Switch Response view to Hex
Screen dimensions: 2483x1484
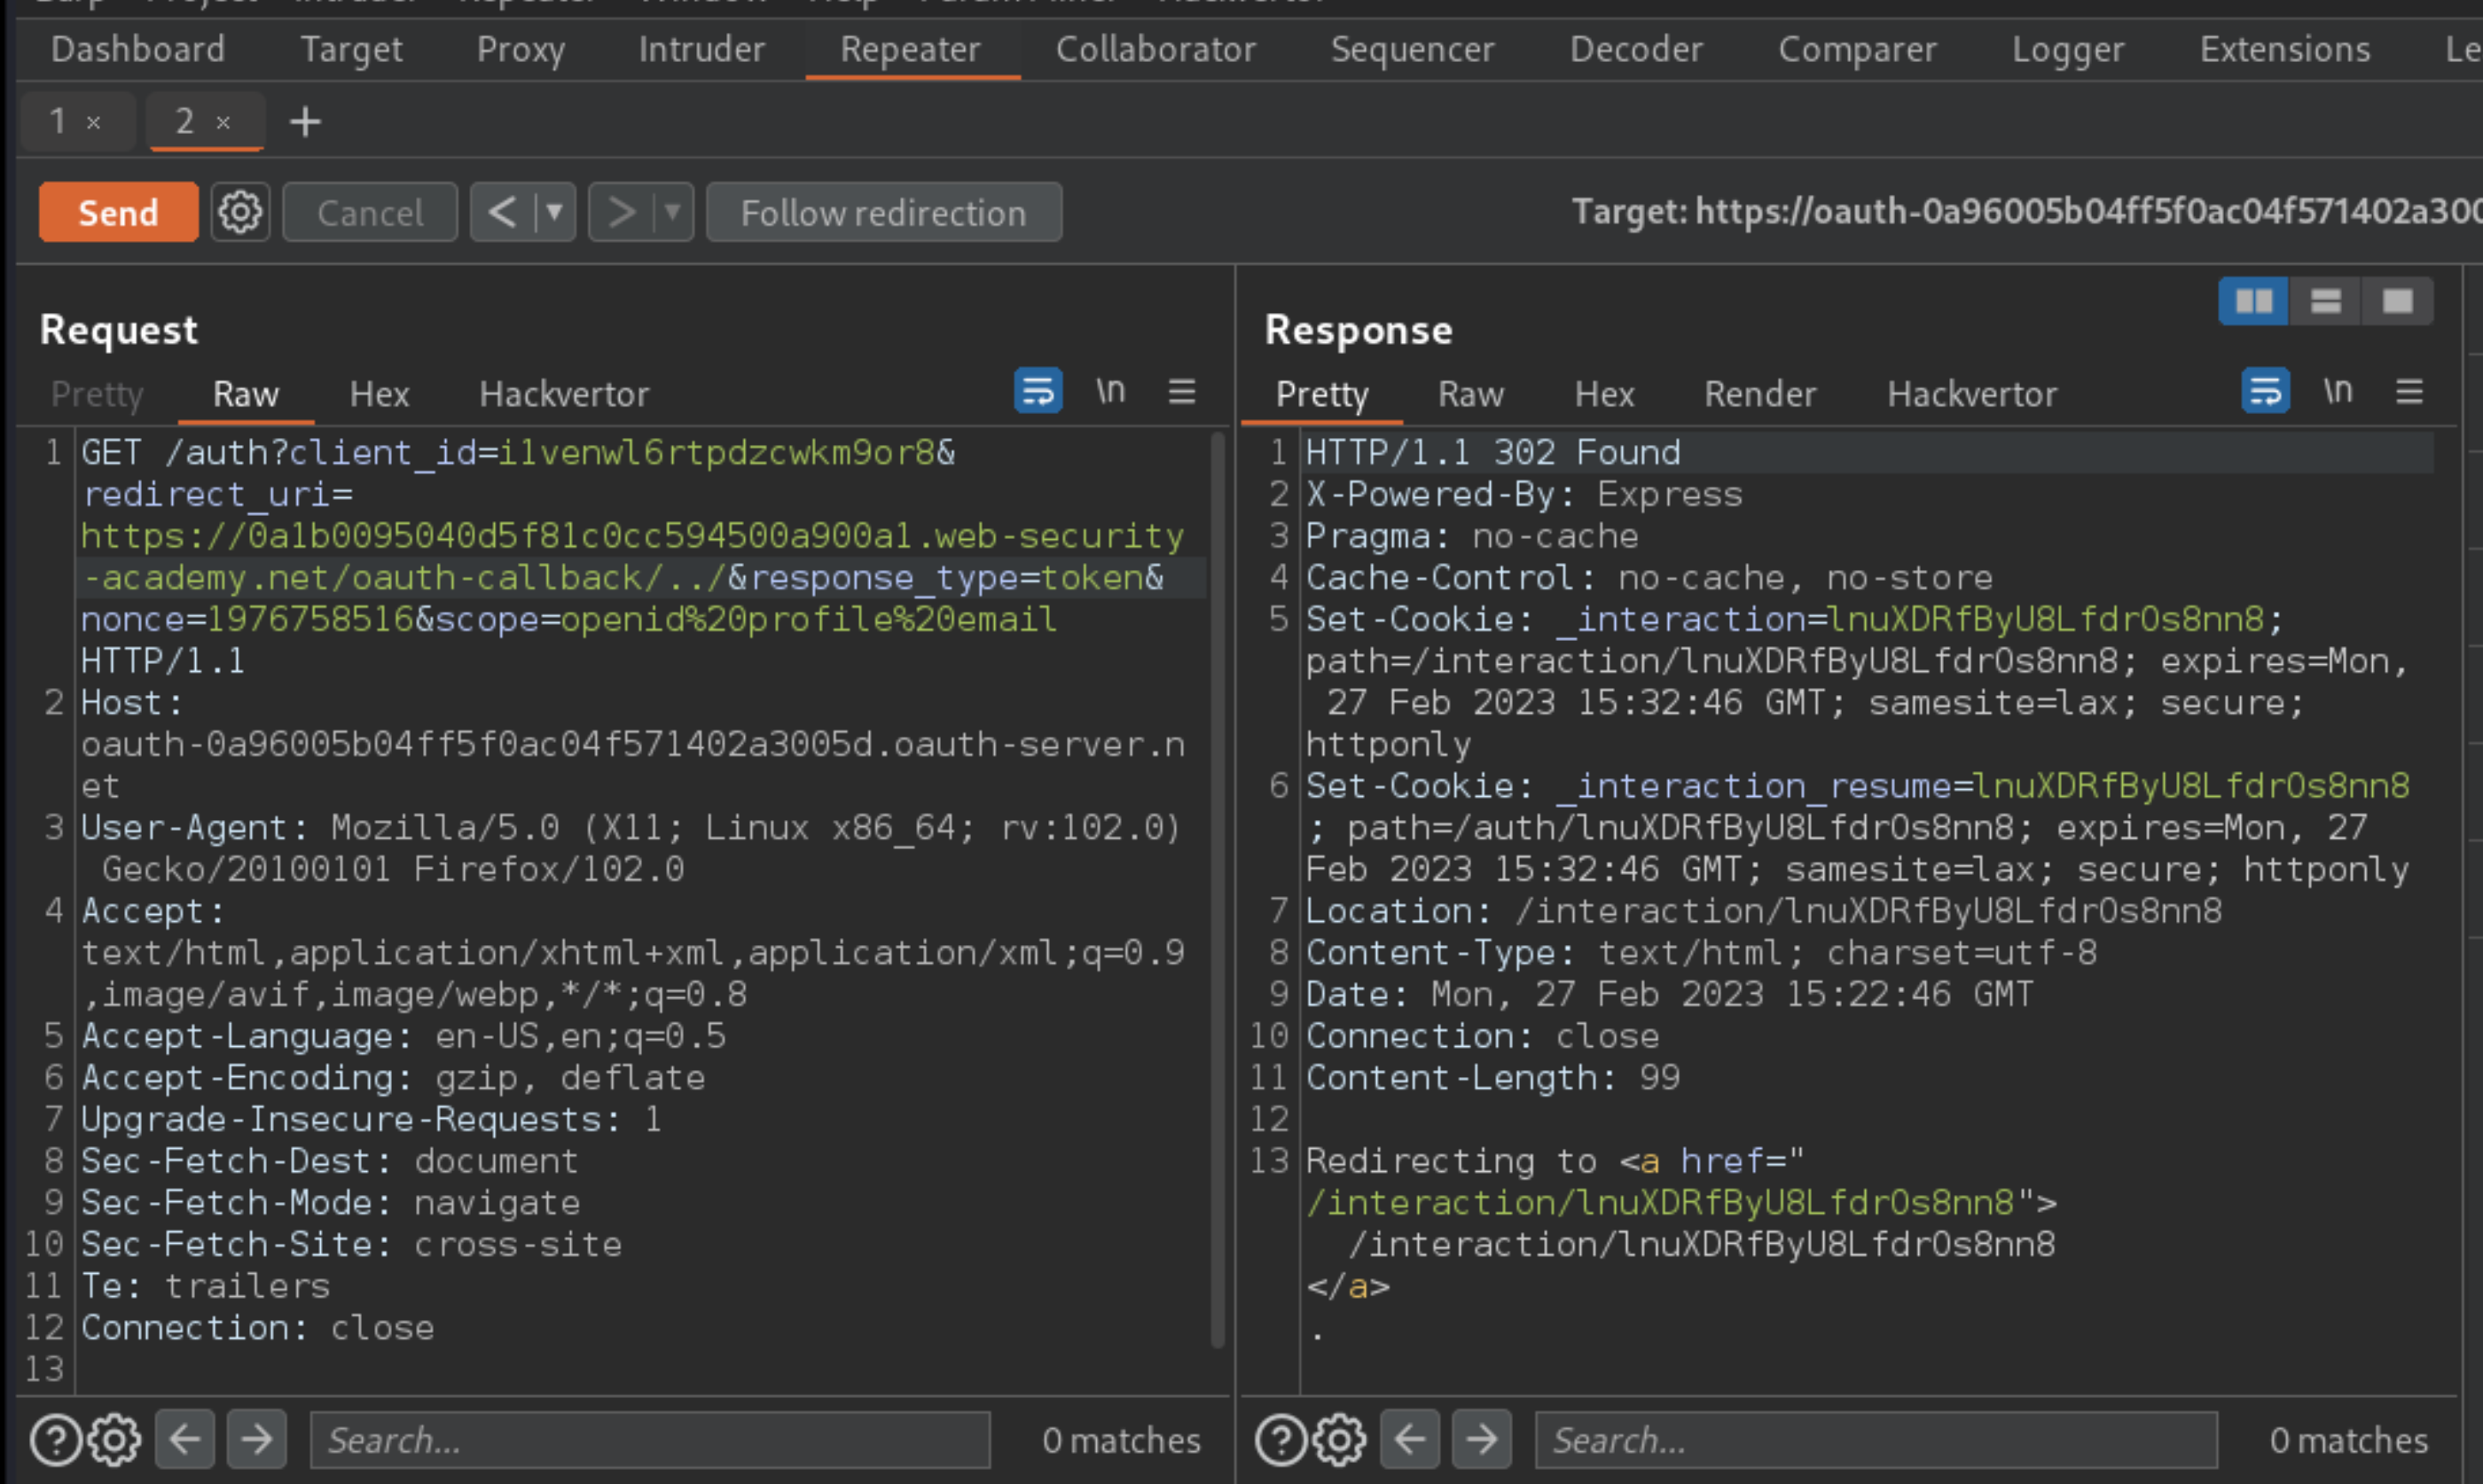click(x=1604, y=394)
